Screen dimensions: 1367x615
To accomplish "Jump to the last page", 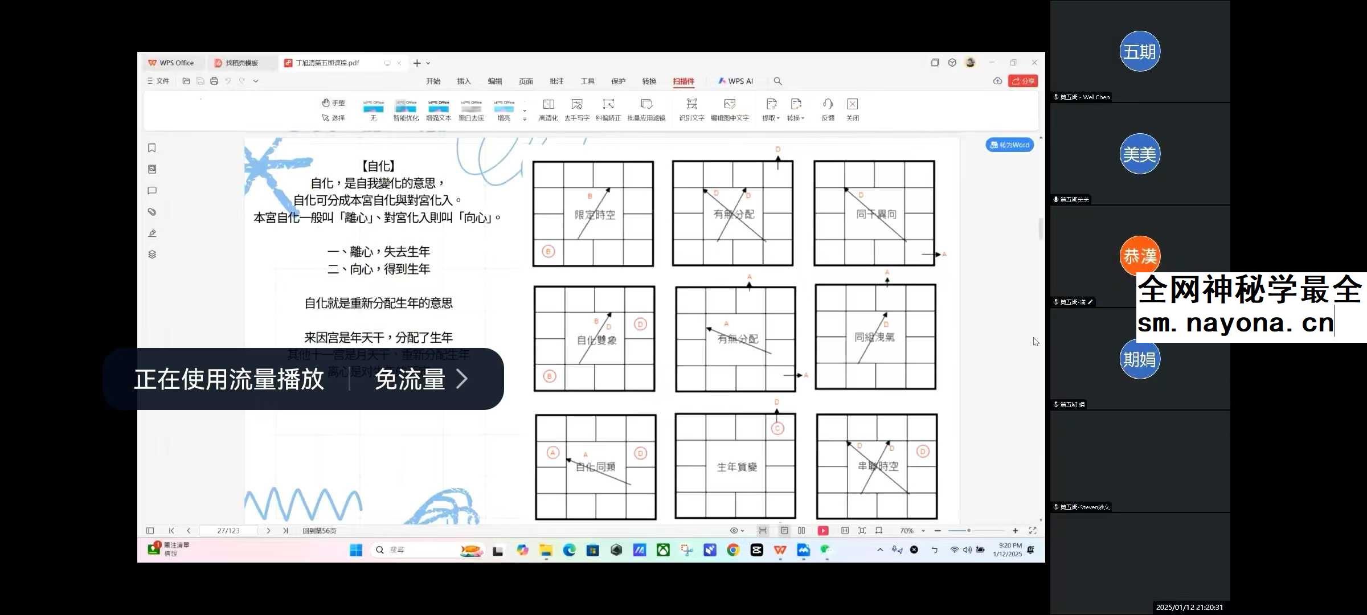I will (285, 530).
